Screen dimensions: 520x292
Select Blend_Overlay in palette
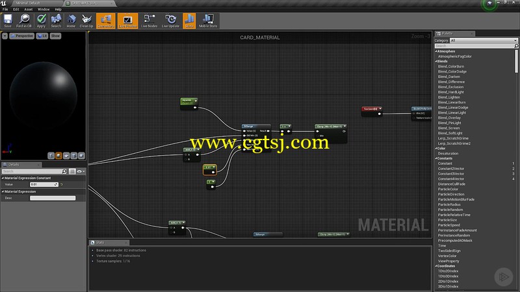coord(449,117)
